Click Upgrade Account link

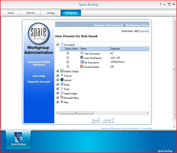39,82
